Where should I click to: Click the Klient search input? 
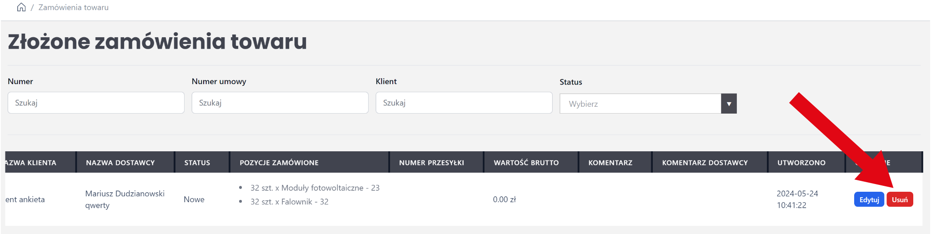(464, 103)
